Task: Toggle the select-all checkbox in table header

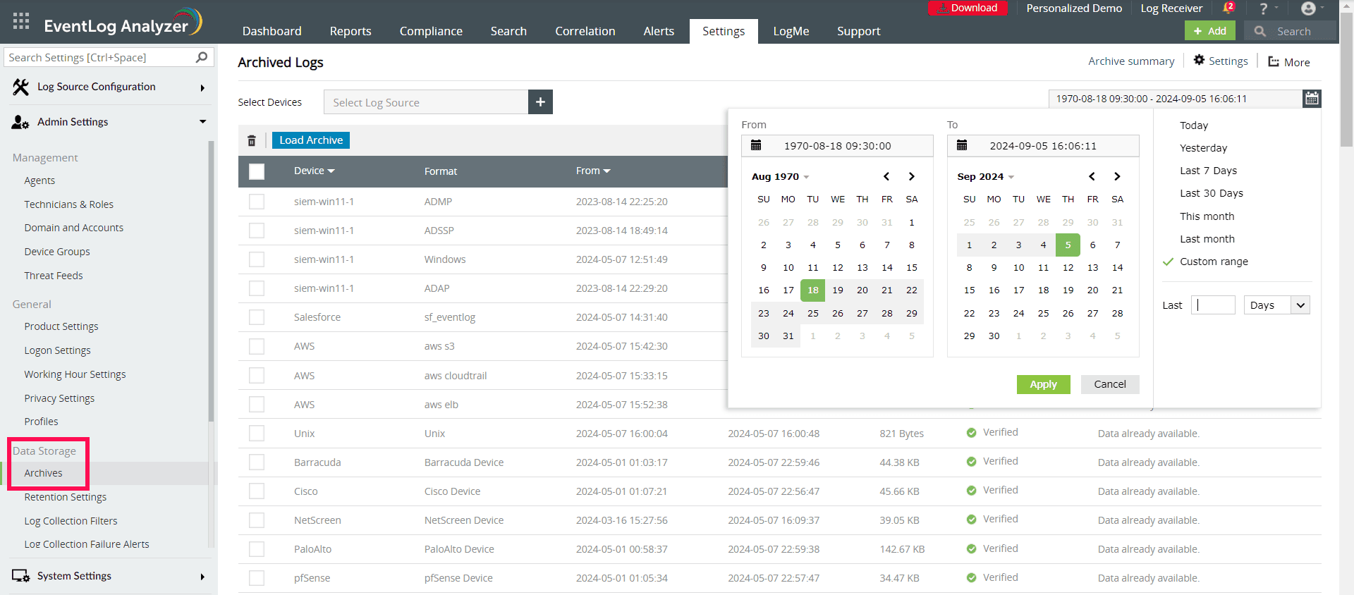Action: (x=257, y=171)
